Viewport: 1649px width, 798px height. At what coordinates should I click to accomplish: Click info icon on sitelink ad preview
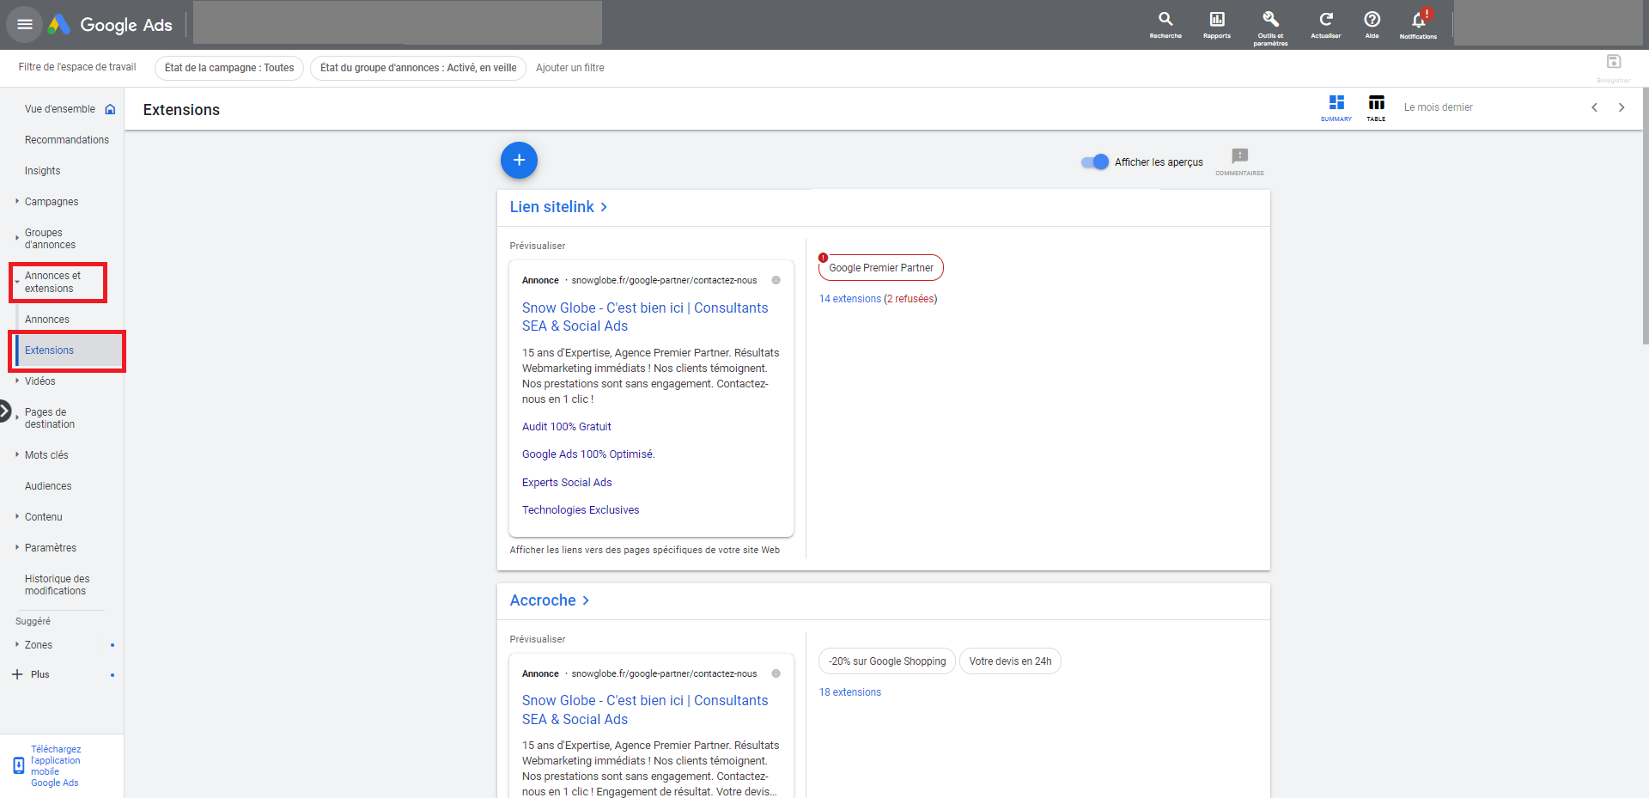[776, 280]
